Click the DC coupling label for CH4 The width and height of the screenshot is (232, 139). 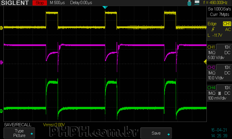click(227, 93)
